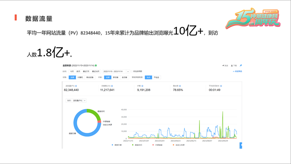The width and height of the screenshot is (291, 164).
Task: Click the UV value 11,217,641
Action: [x=107, y=90]
